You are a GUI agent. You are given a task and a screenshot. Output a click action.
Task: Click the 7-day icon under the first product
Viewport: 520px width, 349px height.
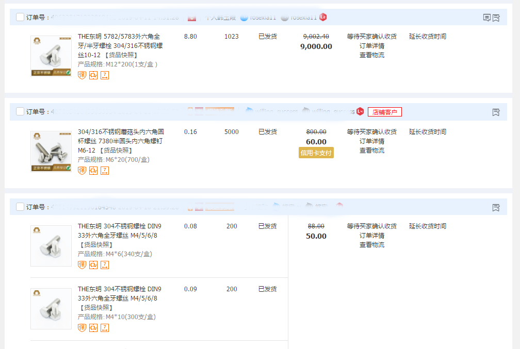pos(104,75)
